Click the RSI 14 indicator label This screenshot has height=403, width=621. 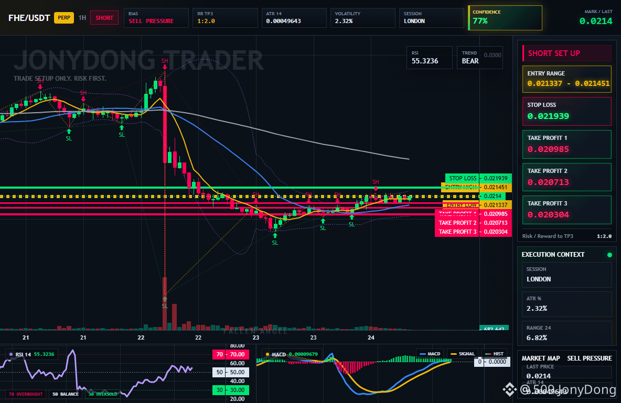coord(31,354)
